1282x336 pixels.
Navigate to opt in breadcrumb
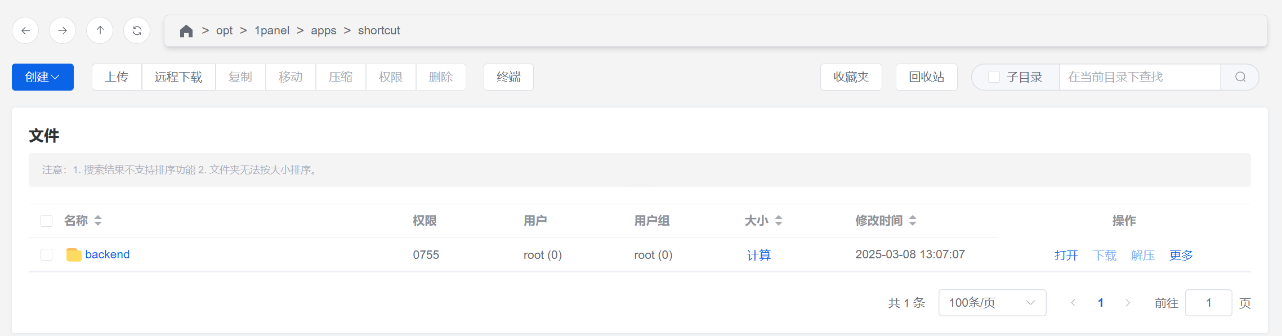pyautogui.click(x=224, y=31)
